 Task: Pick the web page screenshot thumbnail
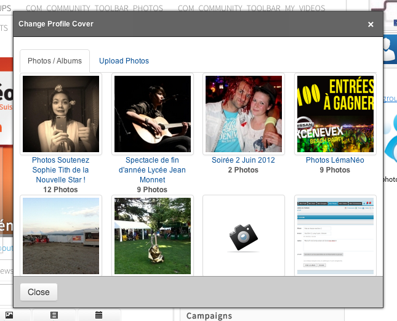click(x=334, y=236)
